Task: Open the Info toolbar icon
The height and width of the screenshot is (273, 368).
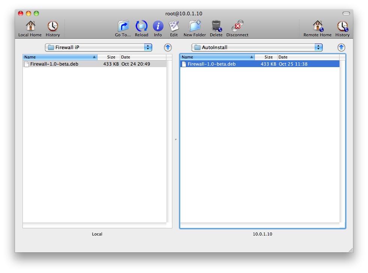Action: tap(158, 26)
